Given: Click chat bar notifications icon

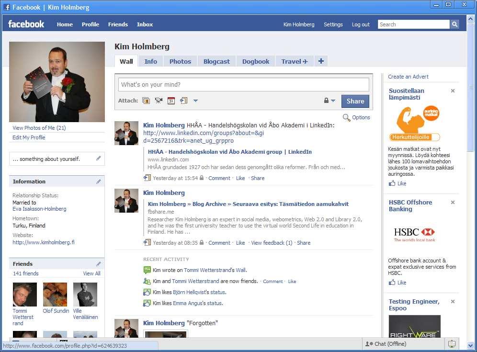Looking at the screenshot, I should (452, 344).
